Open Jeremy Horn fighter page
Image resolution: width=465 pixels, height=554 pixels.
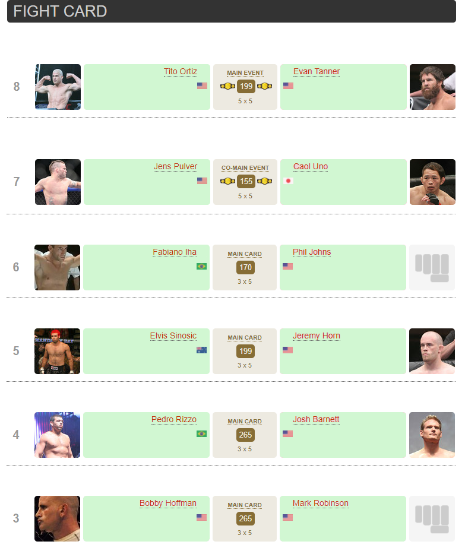tap(317, 336)
